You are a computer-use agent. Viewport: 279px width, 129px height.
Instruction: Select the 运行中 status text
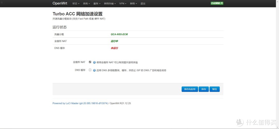click(114, 41)
